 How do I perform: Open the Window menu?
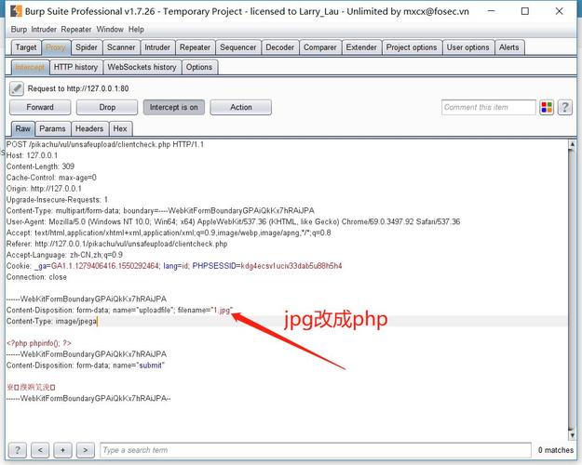tap(110, 29)
